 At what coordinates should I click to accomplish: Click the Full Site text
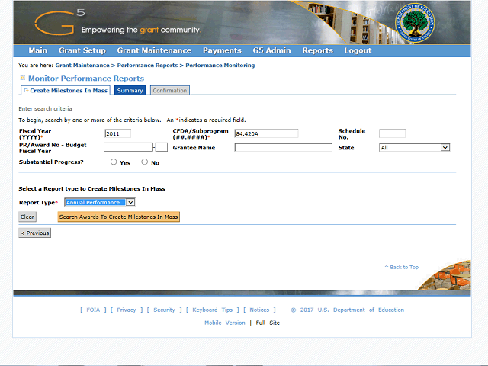268,323
